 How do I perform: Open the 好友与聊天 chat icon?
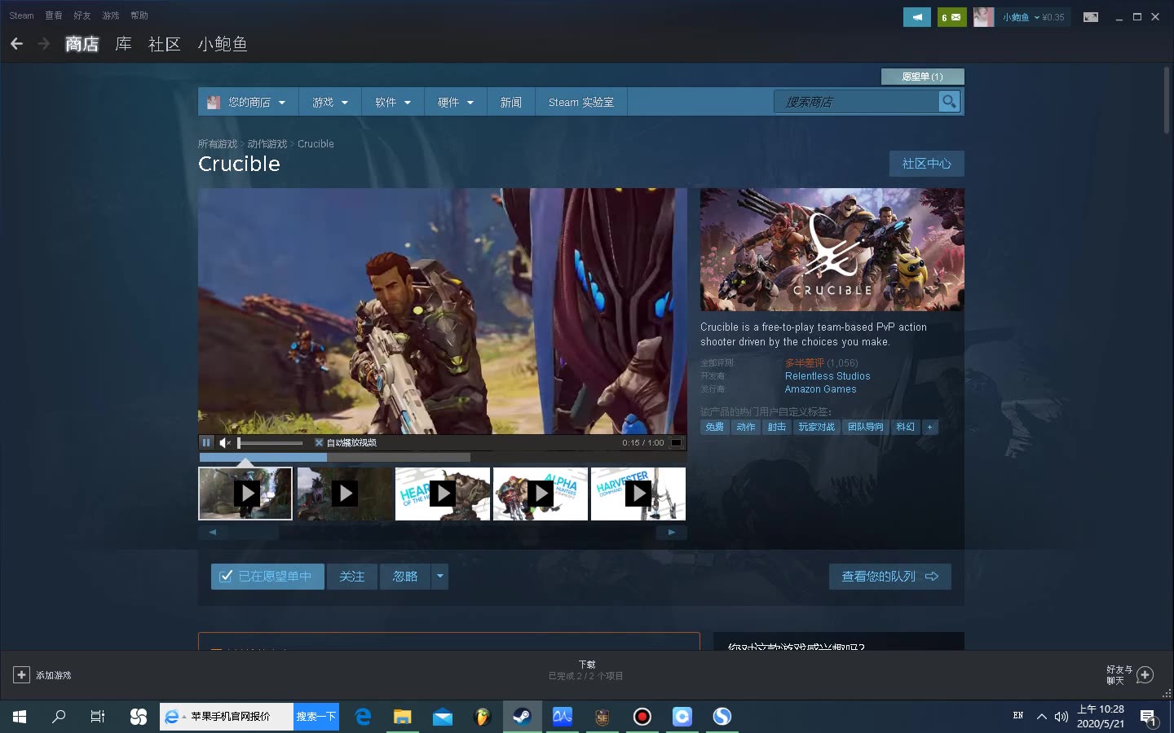click(x=1145, y=675)
